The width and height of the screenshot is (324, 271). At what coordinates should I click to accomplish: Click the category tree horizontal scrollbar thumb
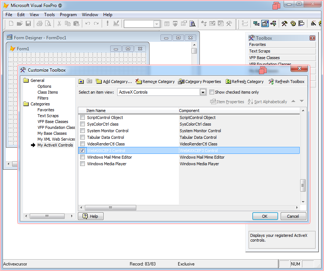[x=47, y=216]
